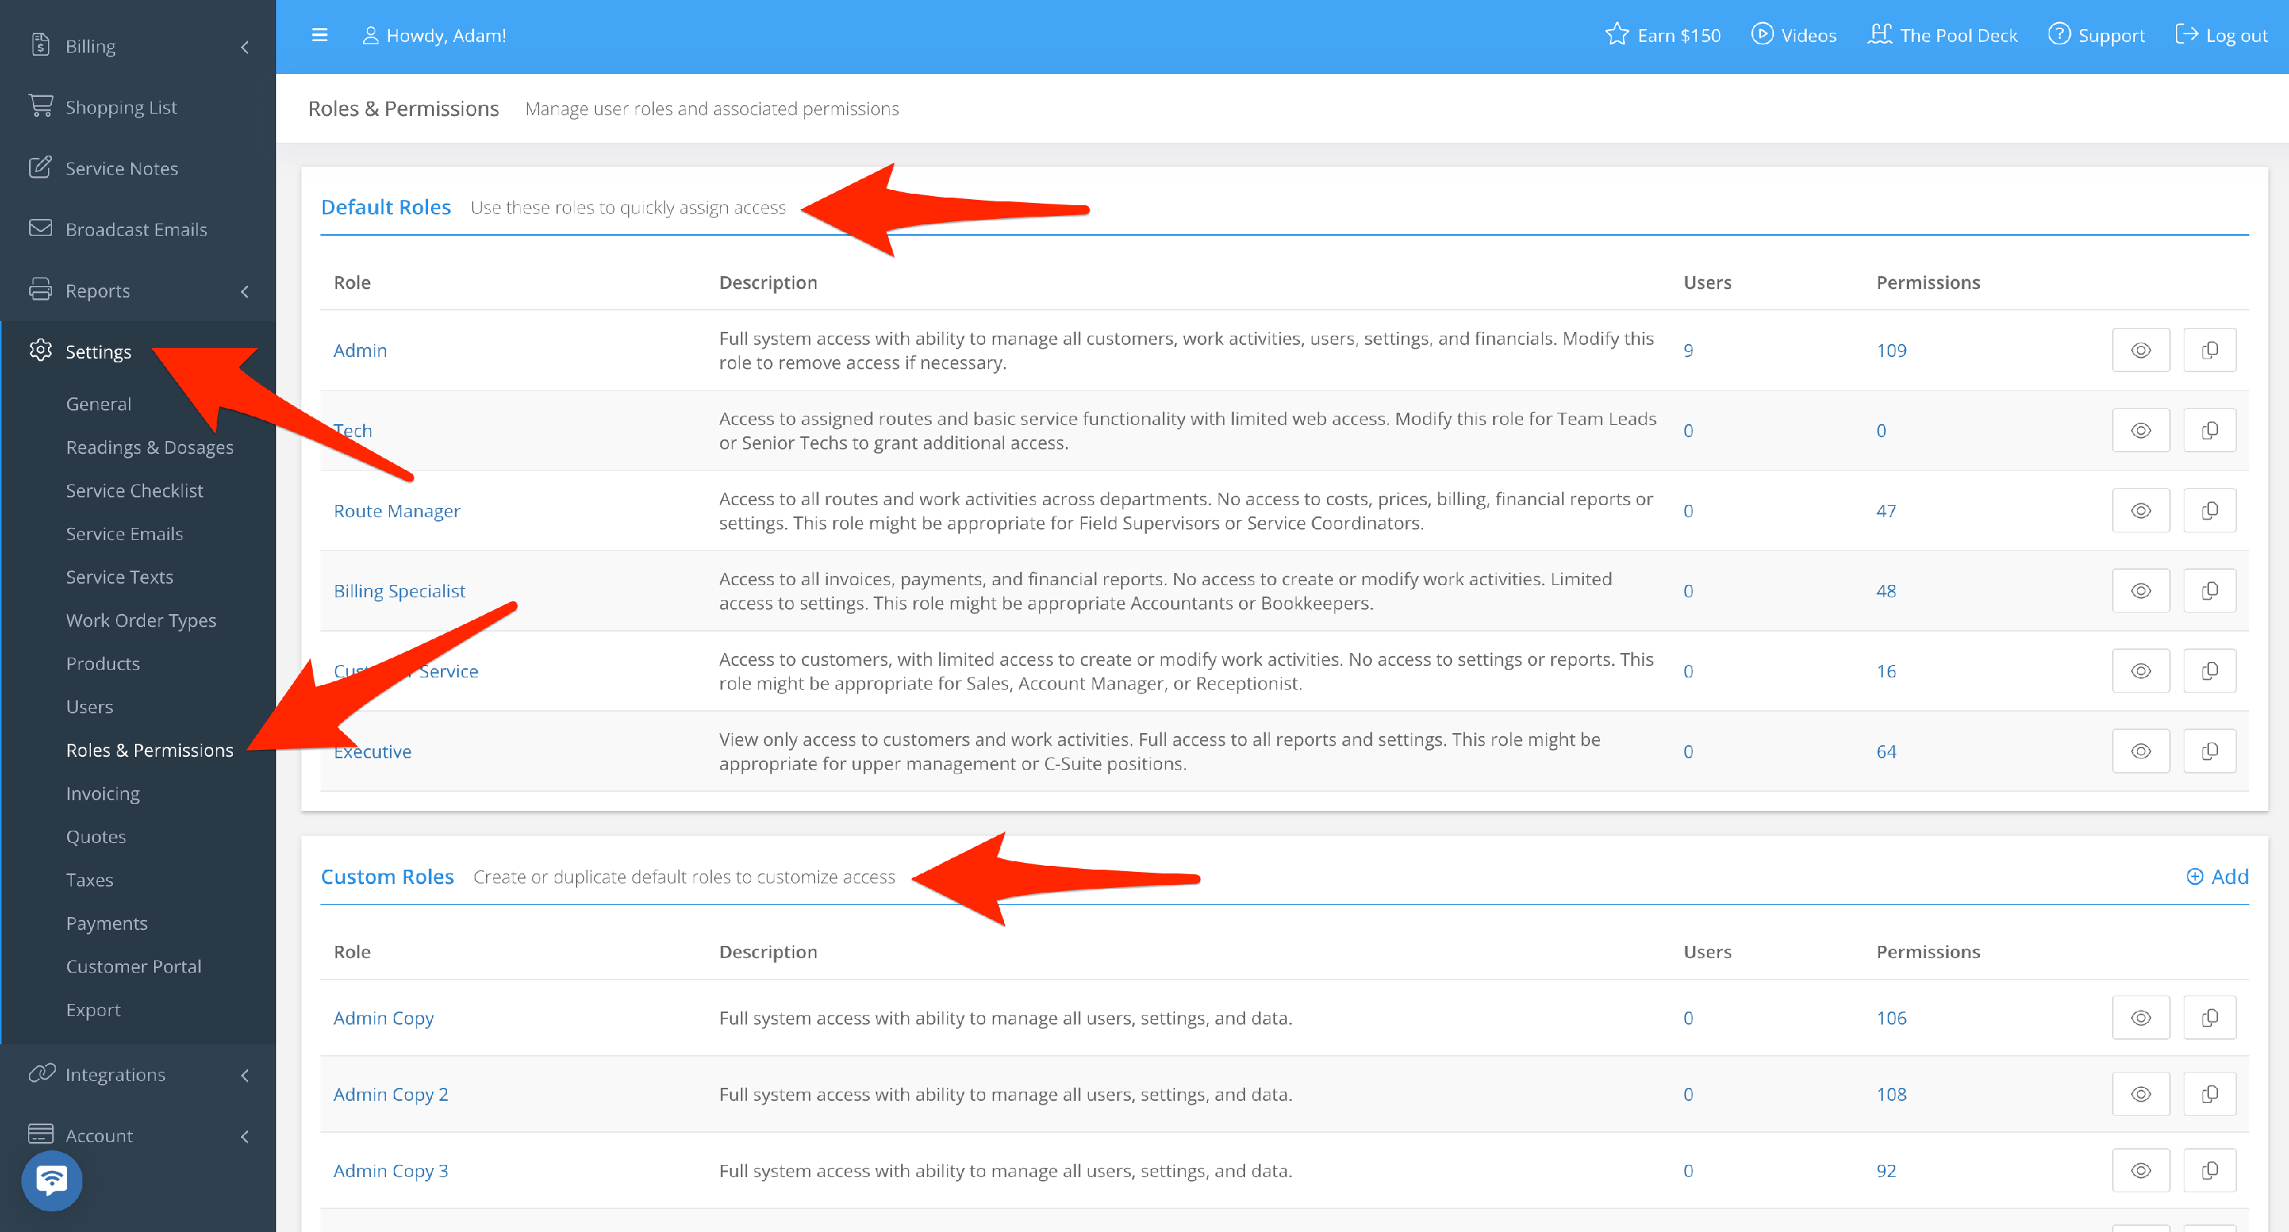Open the Videos play icon link
The height and width of the screenshot is (1232, 2289).
[1761, 36]
